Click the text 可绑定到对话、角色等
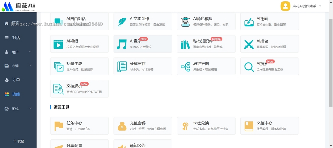This screenshot has width=333, height=148. (208, 47)
